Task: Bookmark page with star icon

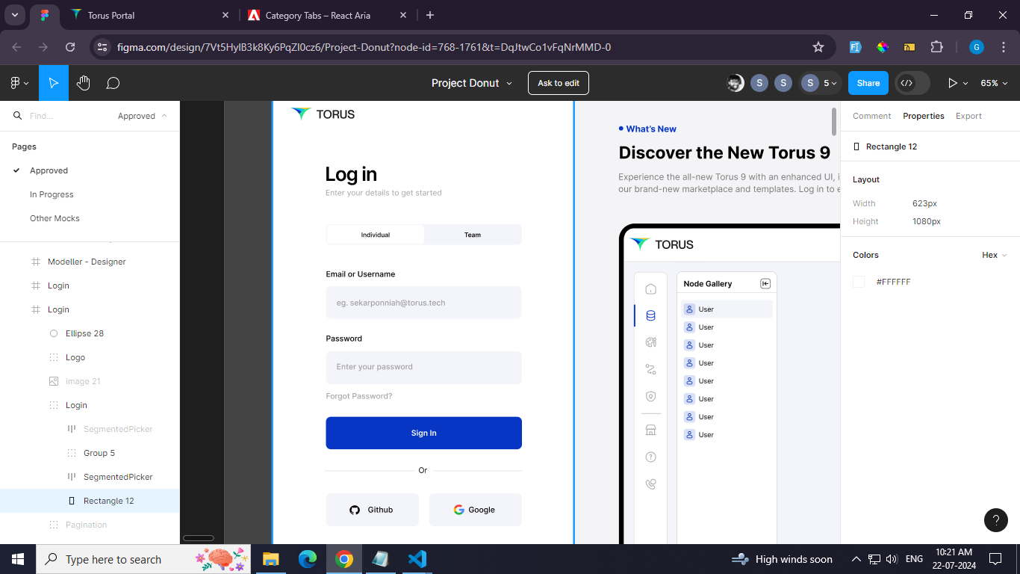Action: pyautogui.click(x=818, y=47)
